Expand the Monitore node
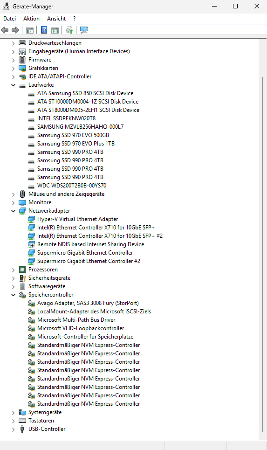The image size is (267, 450). 13,202
